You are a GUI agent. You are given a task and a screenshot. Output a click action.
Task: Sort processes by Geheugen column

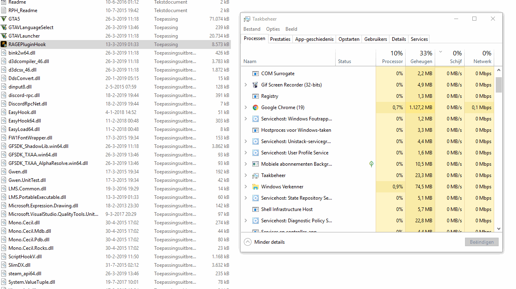point(420,61)
